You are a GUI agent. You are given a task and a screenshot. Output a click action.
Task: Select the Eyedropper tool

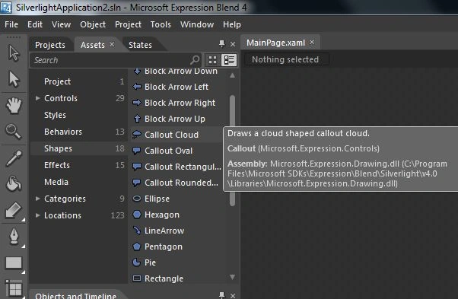14,158
